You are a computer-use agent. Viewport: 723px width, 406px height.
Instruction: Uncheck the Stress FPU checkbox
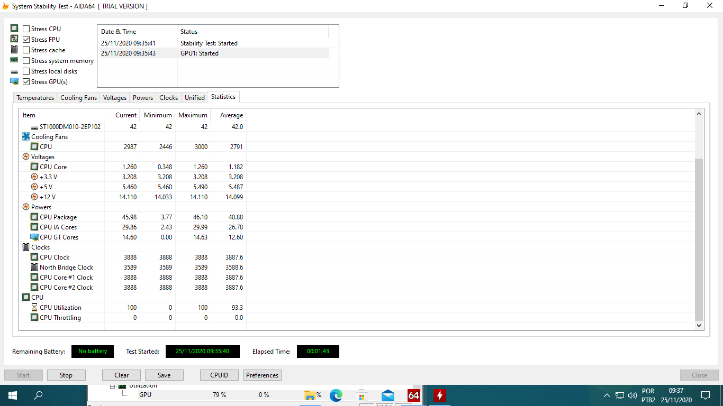[x=26, y=39]
